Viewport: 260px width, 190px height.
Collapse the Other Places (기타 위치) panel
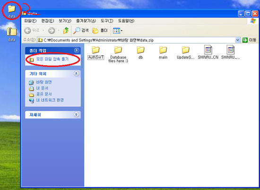pos(76,73)
